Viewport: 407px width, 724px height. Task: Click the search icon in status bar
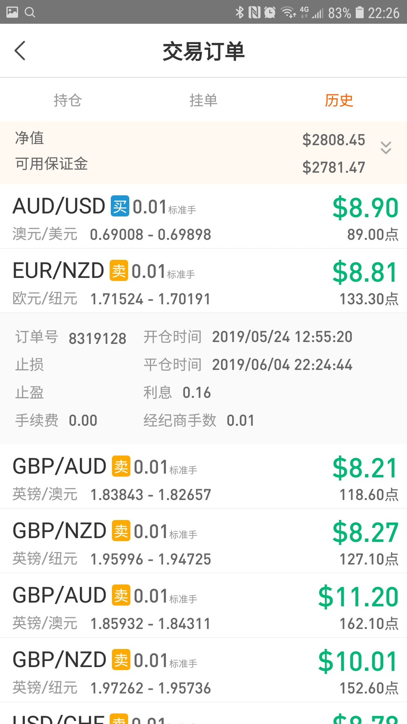point(30,12)
